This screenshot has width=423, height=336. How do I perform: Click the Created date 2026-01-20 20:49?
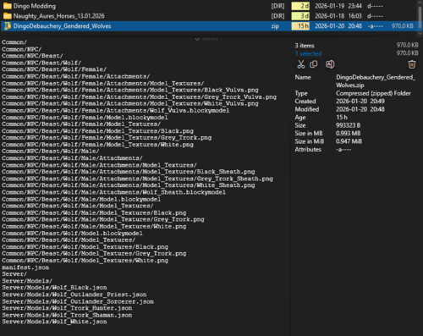pos(360,102)
